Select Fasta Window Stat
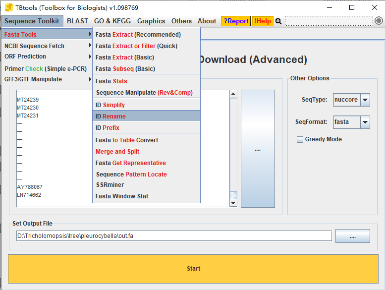385x290 pixels. 146,196
